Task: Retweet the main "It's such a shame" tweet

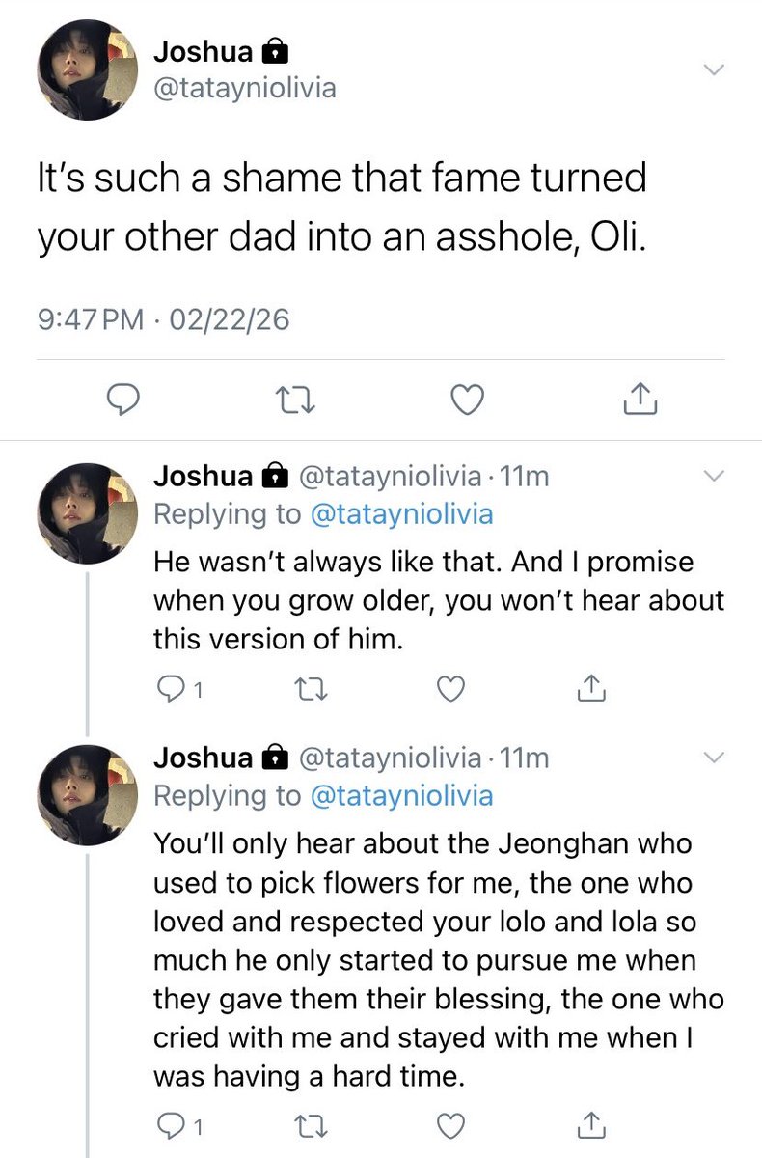Action: (x=295, y=400)
